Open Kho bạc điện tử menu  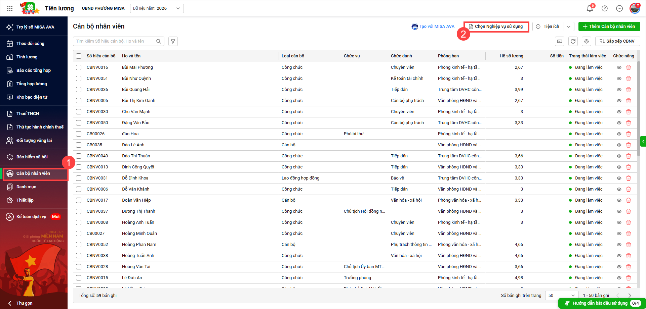[34, 97]
